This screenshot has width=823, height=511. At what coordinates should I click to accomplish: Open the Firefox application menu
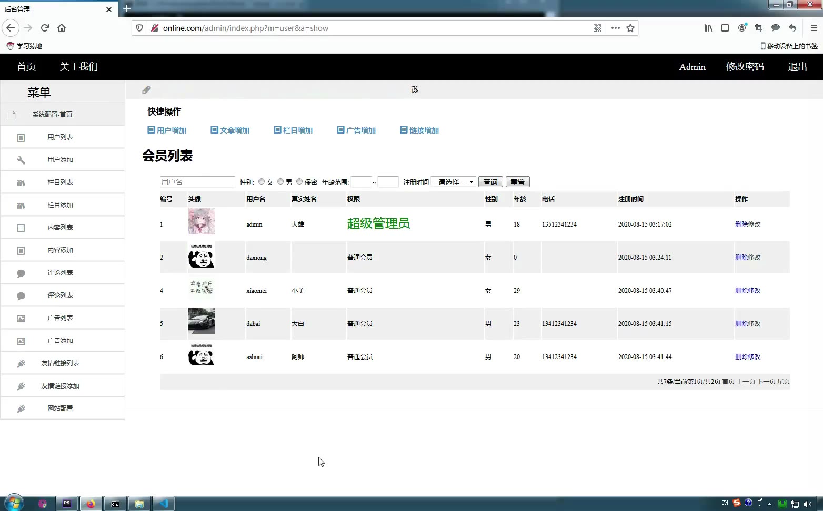(813, 28)
